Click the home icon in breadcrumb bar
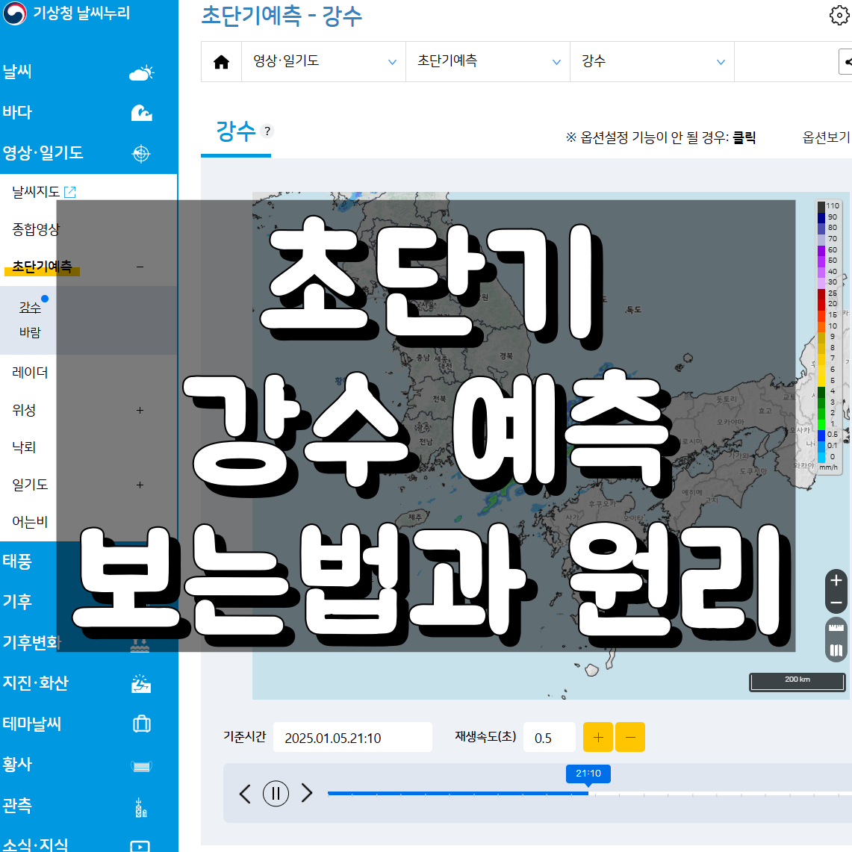 coord(221,62)
